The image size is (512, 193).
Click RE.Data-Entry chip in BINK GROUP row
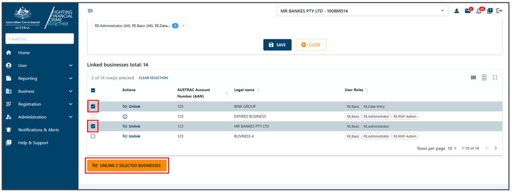click(374, 106)
